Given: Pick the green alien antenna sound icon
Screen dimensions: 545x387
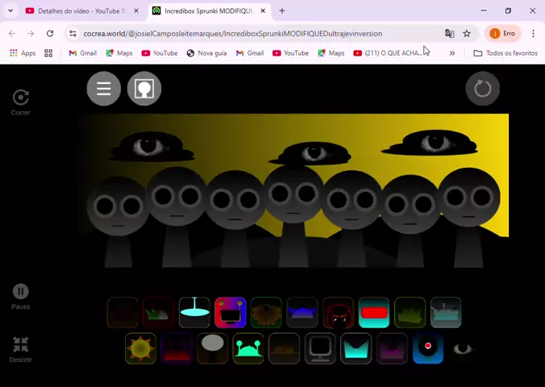Looking at the screenshot, I should tap(248, 348).
